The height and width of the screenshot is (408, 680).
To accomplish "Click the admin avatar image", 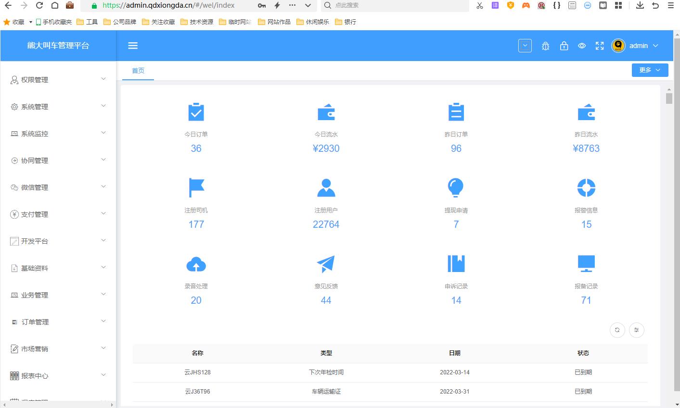I will (x=618, y=46).
